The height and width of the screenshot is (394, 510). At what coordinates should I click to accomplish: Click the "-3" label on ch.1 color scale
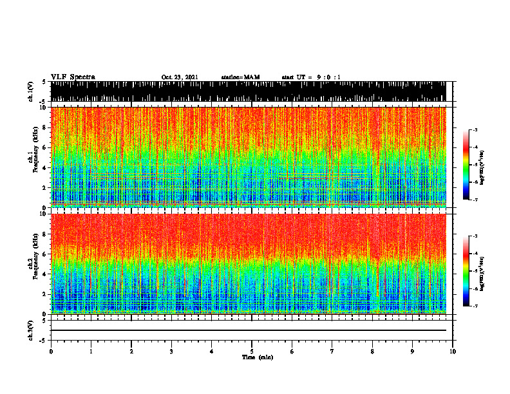point(475,130)
